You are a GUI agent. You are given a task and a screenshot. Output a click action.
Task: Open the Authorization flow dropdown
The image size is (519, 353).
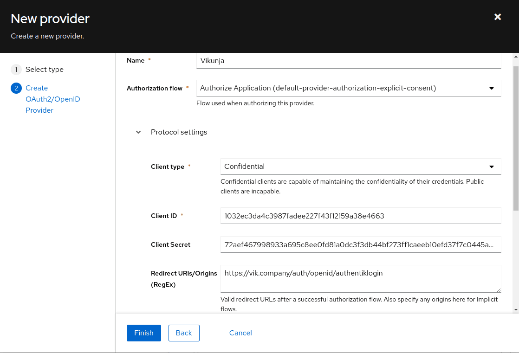click(x=348, y=88)
